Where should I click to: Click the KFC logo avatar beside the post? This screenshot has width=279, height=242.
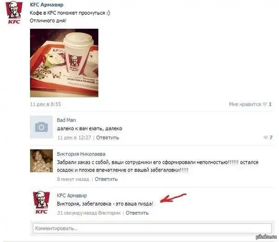pyautogui.click(x=14, y=12)
